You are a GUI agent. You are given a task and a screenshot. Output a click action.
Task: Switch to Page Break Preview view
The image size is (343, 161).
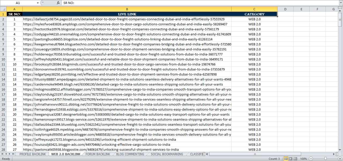295,159
